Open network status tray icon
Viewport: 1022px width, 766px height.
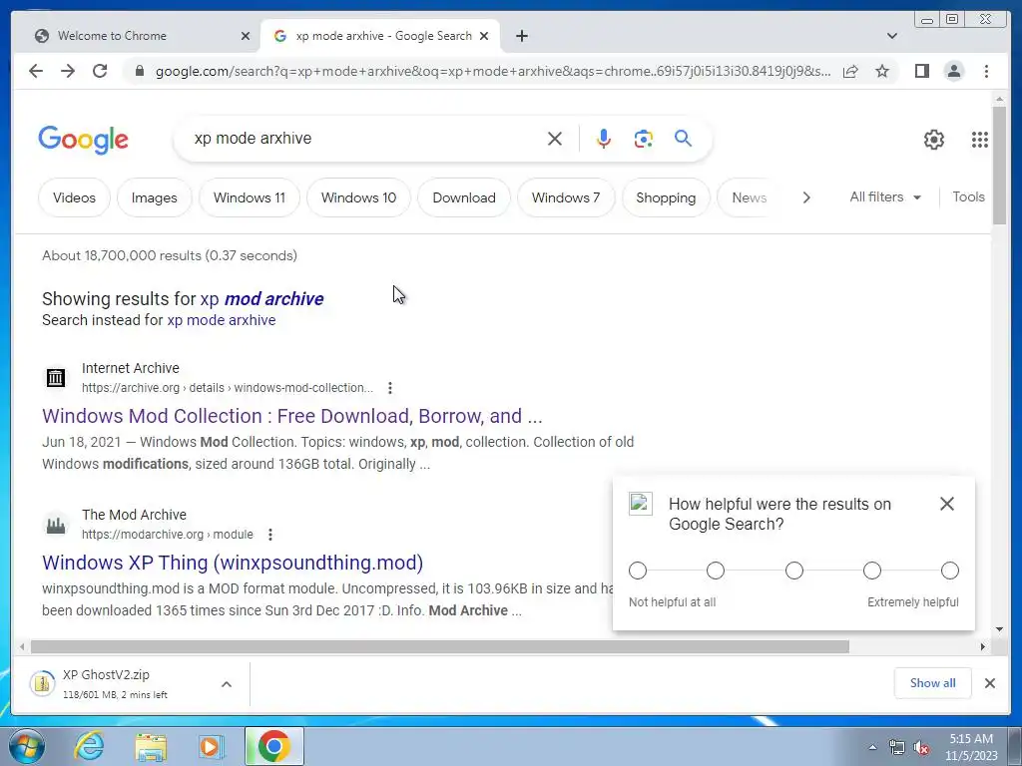[897, 748]
